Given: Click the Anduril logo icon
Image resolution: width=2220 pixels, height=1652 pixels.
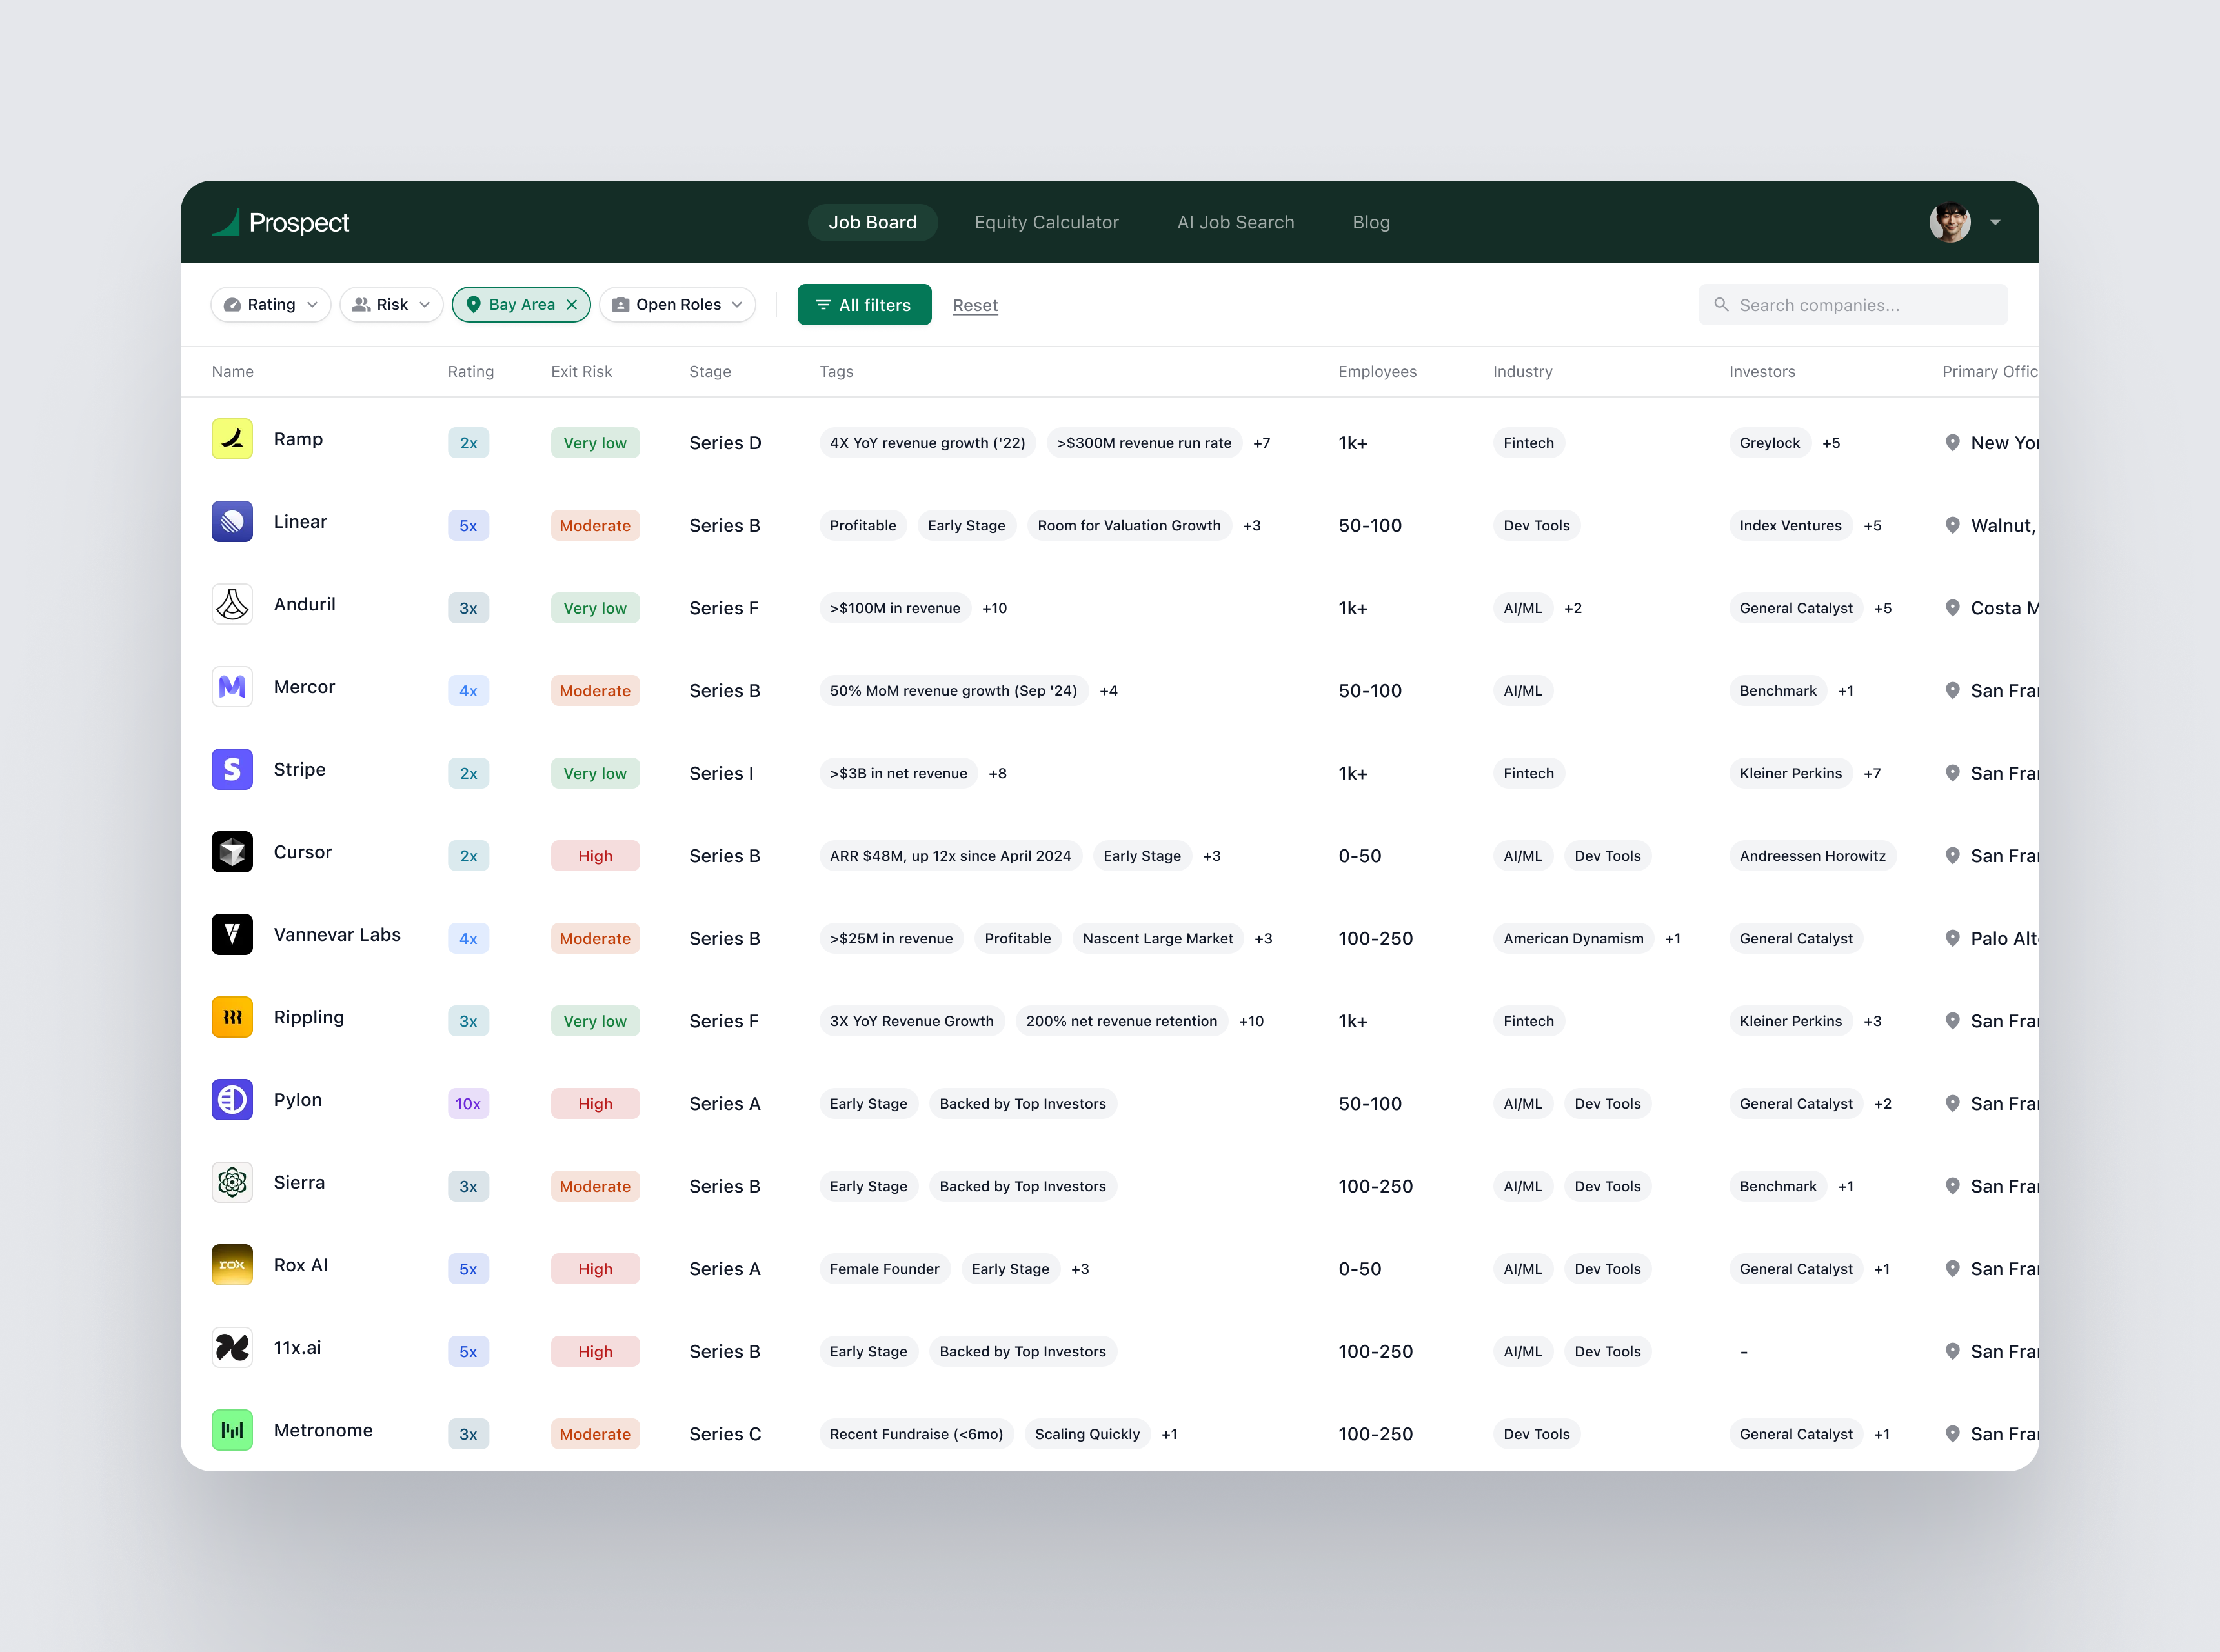Looking at the screenshot, I should click(x=232, y=604).
